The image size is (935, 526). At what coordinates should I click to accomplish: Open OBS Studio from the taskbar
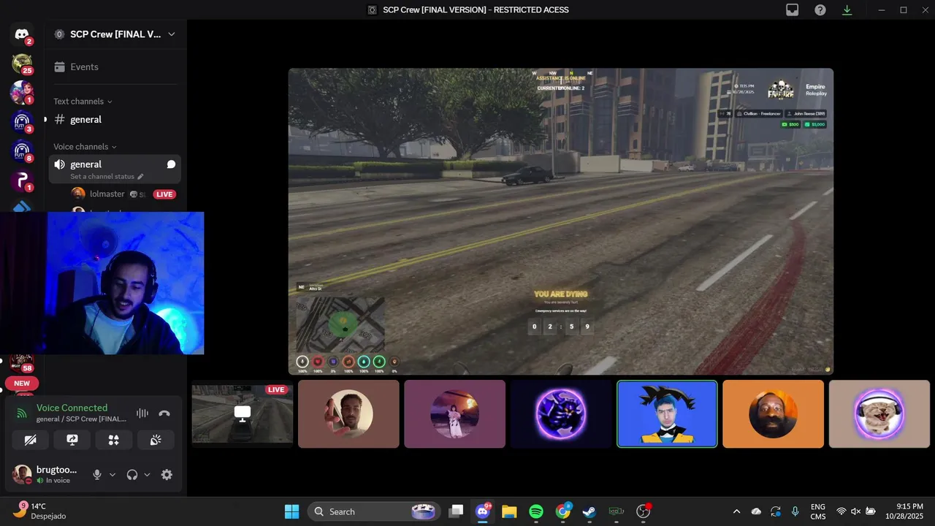[x=644, y=511]
